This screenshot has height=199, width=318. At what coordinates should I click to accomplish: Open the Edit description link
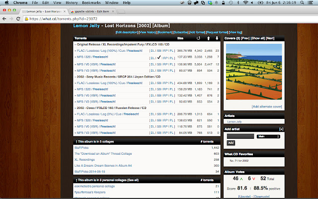coord(126,31)
